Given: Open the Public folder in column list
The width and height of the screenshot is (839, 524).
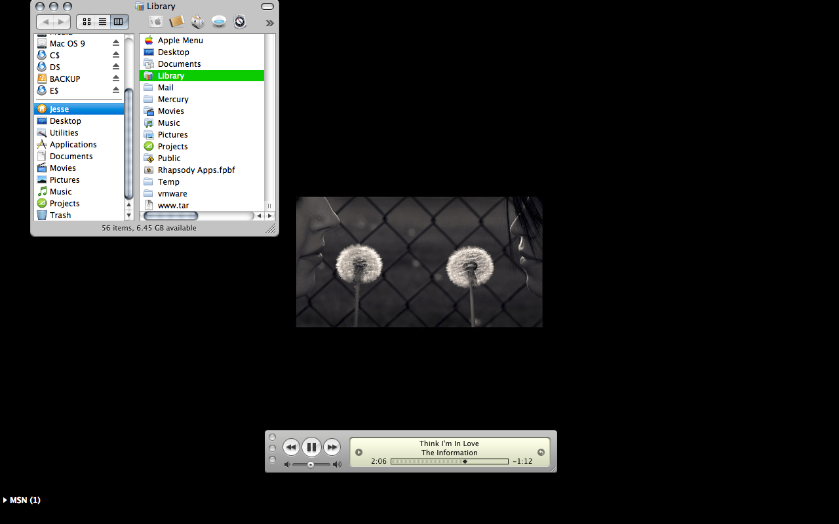Looking at the screenshot, I should (202, 158).
